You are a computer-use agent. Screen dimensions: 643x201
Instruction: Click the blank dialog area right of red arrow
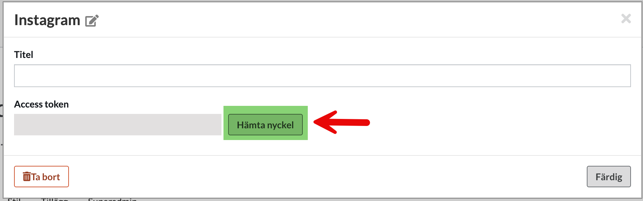tap(502, 123)
